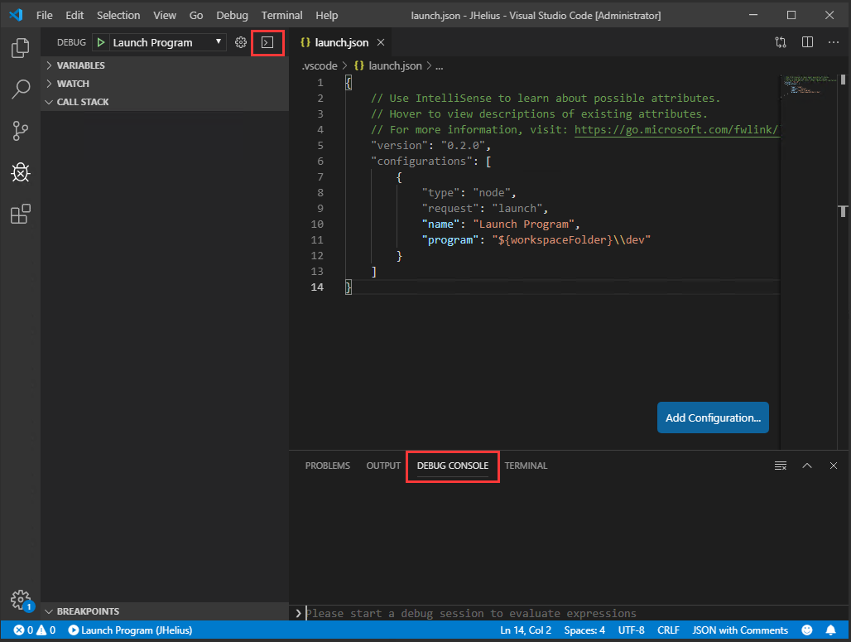
Task: Click line number 10 in gutter
Action: pos(317,224)
